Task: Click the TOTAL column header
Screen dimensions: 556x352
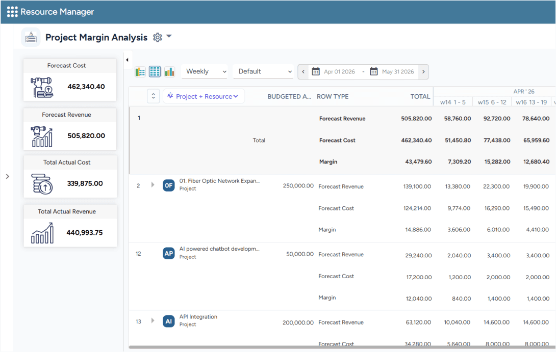Action: coord(420,96)
